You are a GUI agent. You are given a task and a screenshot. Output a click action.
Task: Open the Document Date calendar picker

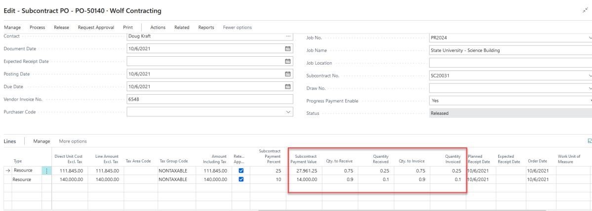pos(288,48)
